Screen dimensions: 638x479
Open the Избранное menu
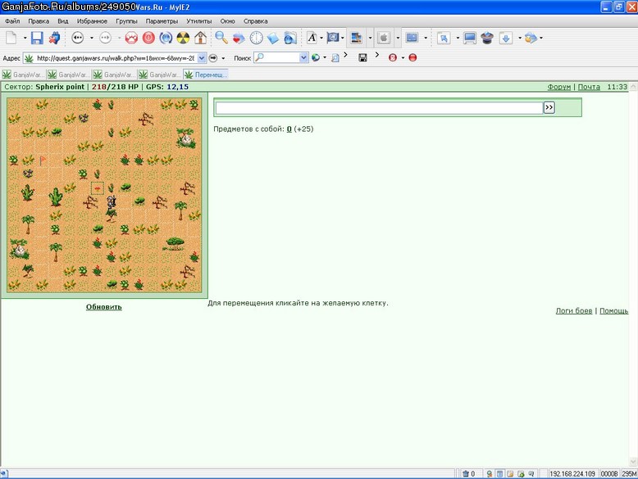[x=92, y=21]
